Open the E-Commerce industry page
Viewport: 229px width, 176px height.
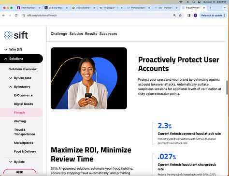[x=23, y=95]
